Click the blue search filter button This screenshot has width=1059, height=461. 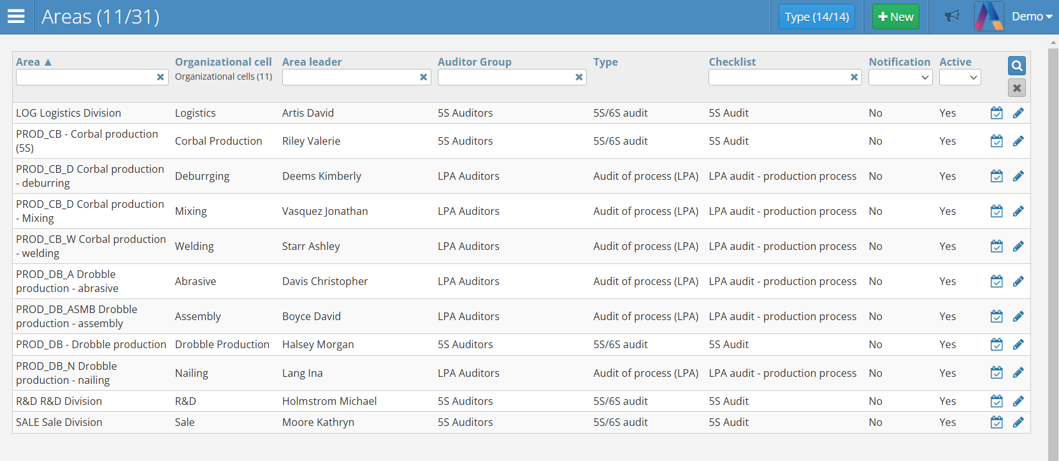click(x=1016, y=66)
